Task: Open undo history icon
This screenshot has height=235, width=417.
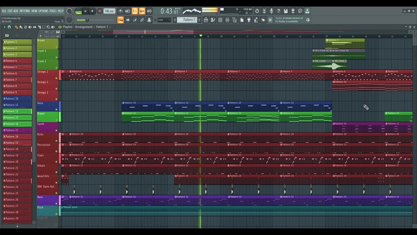Action: click(x=257, y=11)
